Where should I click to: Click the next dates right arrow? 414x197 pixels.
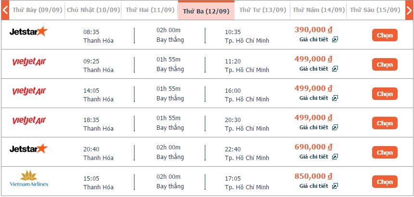pyautogui.click(x=409, y=10)
